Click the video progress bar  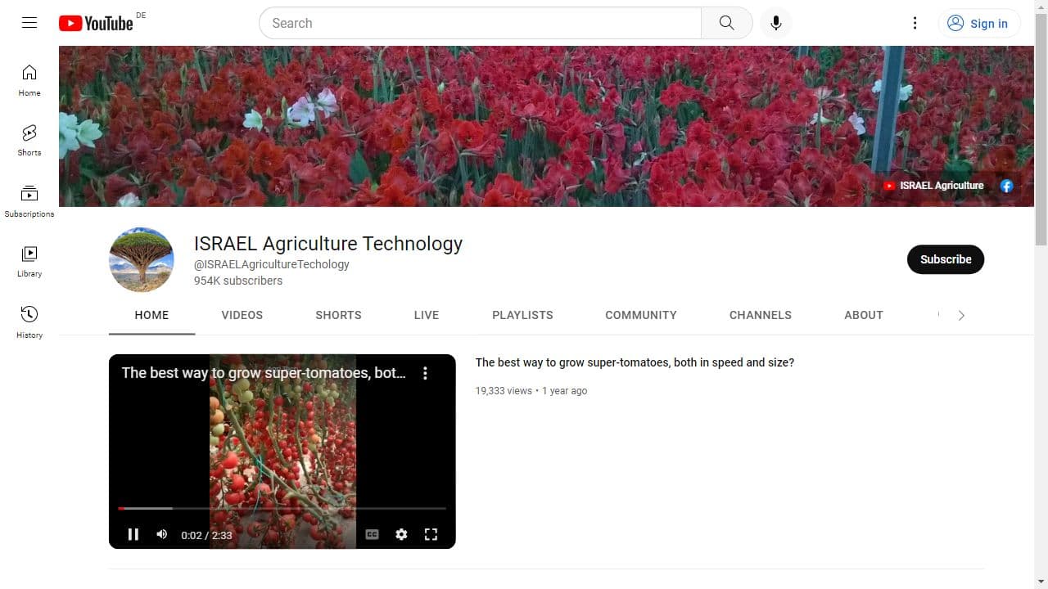282,509
